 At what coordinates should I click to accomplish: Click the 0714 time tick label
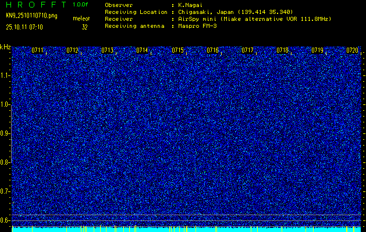(x=143, y=50)
